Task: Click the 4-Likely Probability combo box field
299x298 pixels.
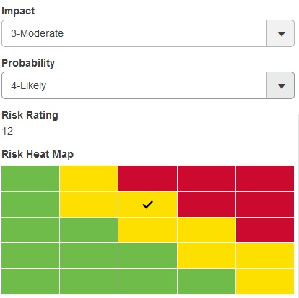Action: click(148, 85)
